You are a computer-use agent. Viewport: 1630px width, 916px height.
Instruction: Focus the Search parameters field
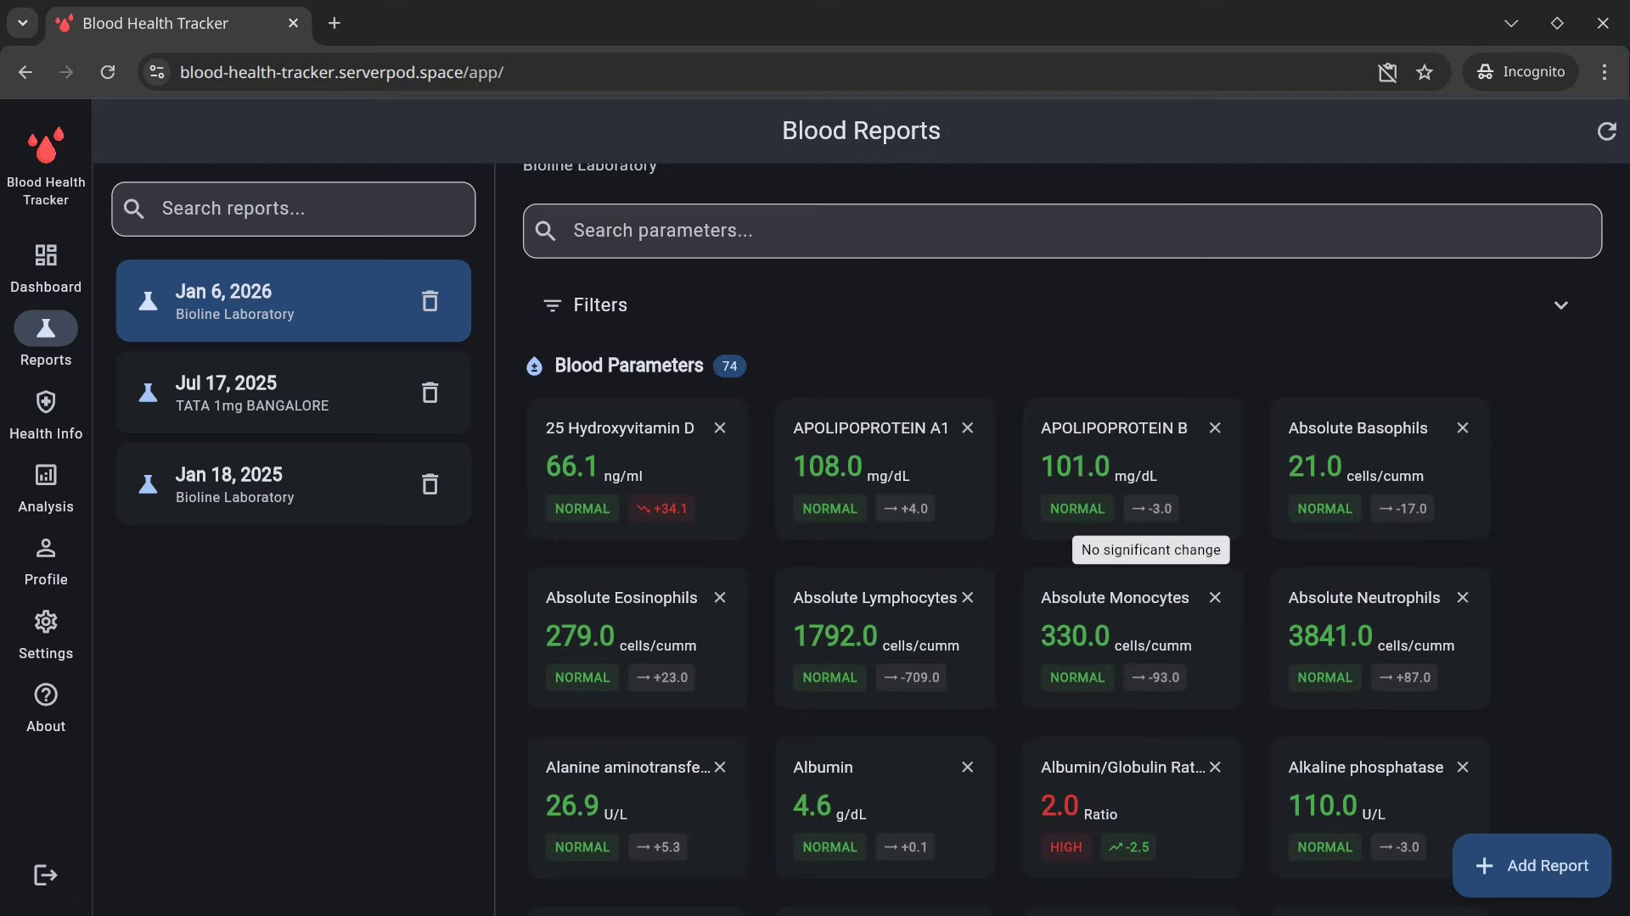(1061, 231)
